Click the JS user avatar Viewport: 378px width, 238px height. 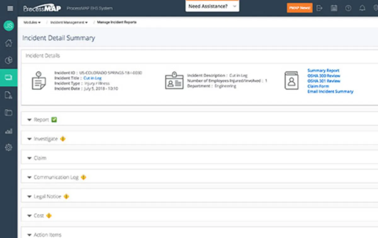tap(9, 26)
